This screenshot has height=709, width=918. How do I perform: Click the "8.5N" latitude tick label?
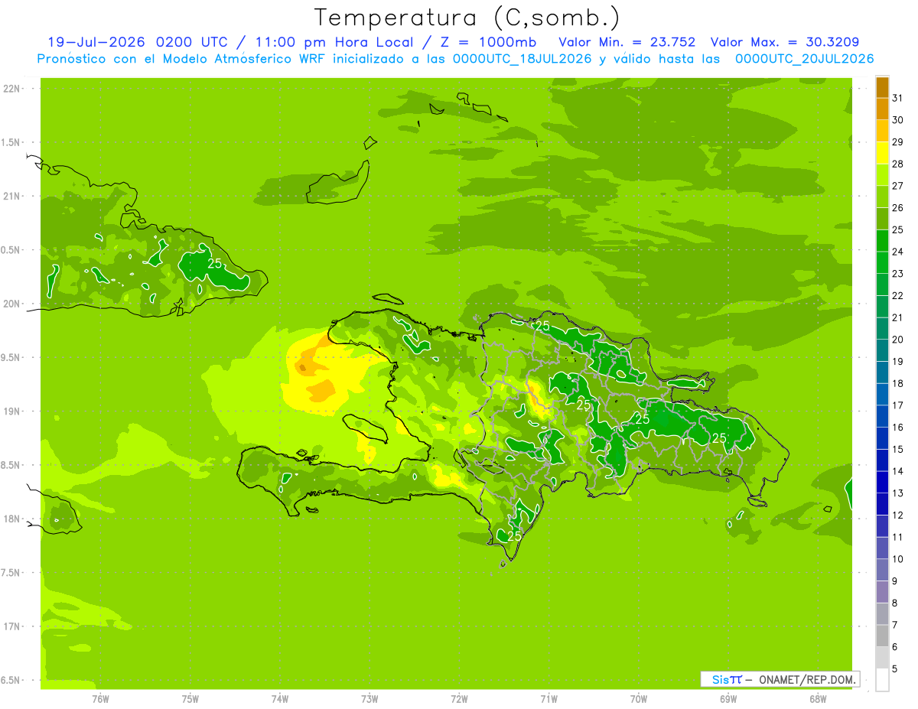pyautogui.click(x=11, y=465)
